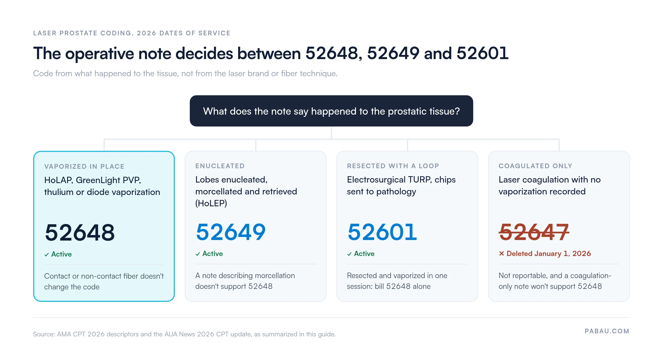Image resolution: width=663 pixels, height=364 pixels.
Task: Click the Source AMA CPT 2026 footnote
Action: pos(184,334)
